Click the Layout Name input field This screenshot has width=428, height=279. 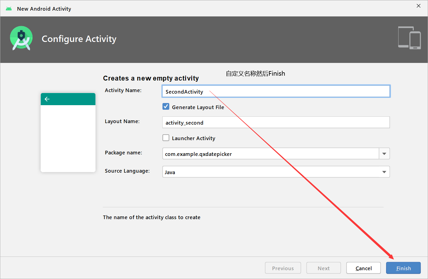point(276,122)
